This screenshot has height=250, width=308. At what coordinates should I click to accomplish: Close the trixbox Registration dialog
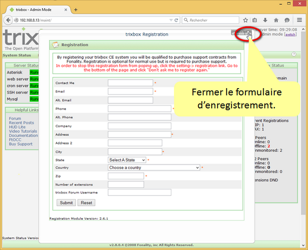coord(248,32)
